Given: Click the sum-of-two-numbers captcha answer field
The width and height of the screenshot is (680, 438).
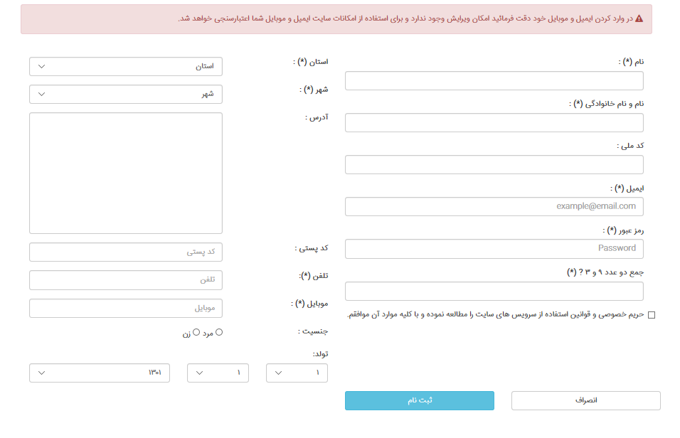Looking at the screenshot, I should click(494, 292).
